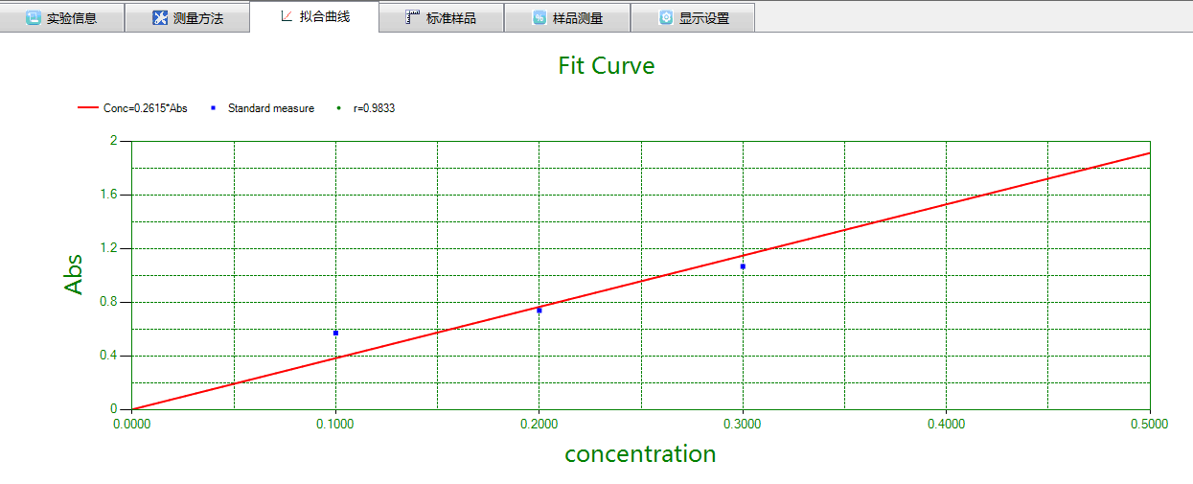
Task: Click the Abs y-axis title
Action: point(74,274)
